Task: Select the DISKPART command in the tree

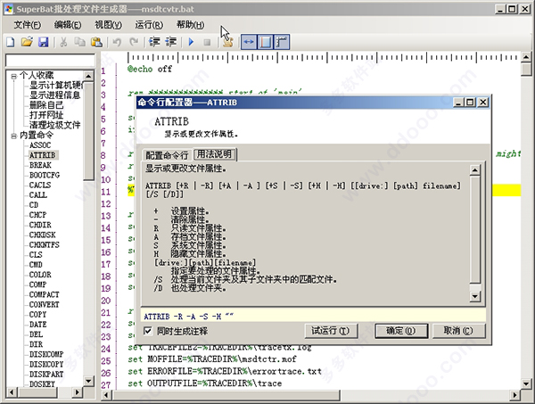Action: [x=46, y=375]
